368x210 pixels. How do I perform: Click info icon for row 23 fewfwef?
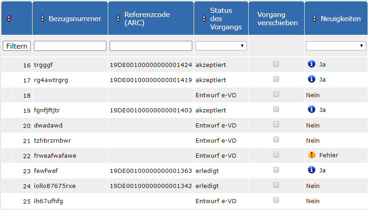(x=312, y=170)
